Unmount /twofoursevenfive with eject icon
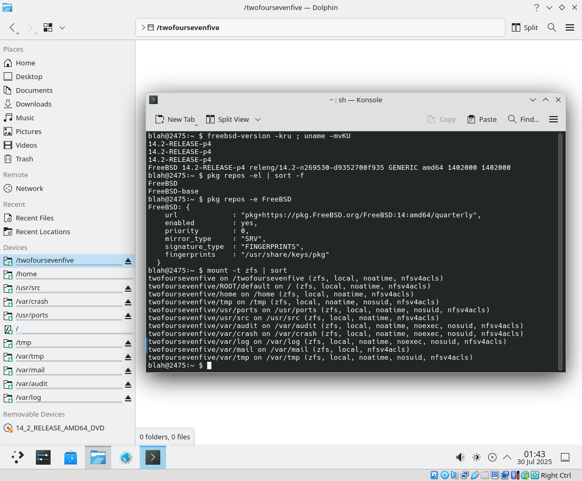The image size is (582, 481). click(128, 261)
